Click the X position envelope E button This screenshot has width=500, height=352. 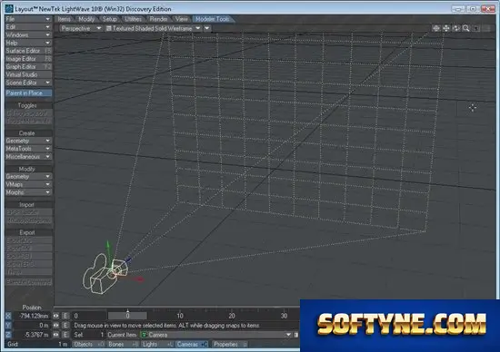click(65, 316)
